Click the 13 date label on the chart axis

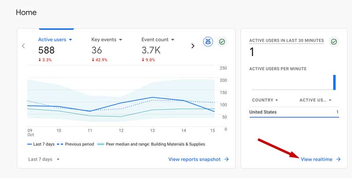152,130
